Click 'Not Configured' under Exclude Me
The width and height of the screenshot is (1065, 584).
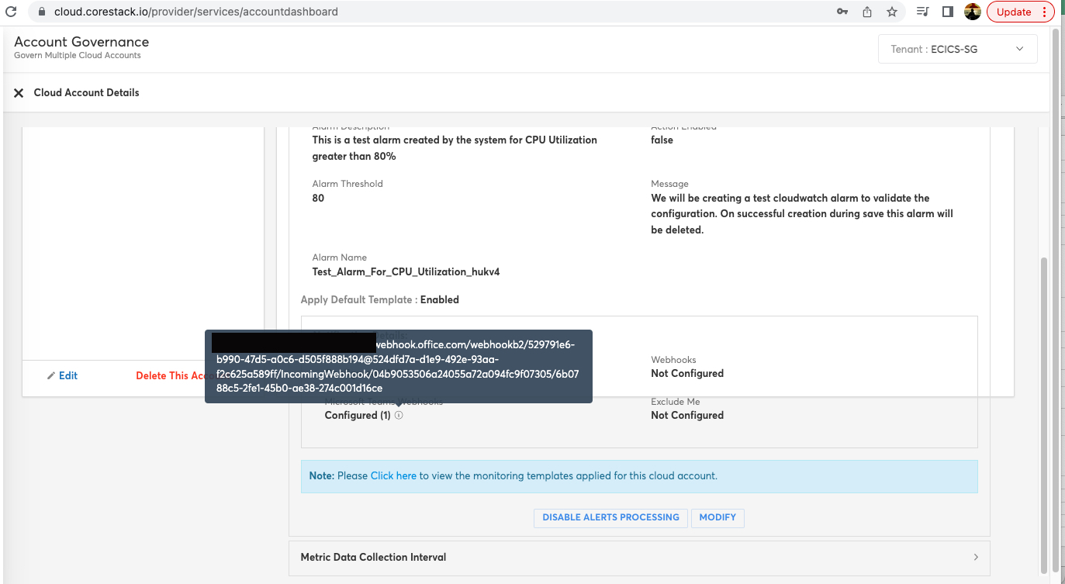[687, 416]
